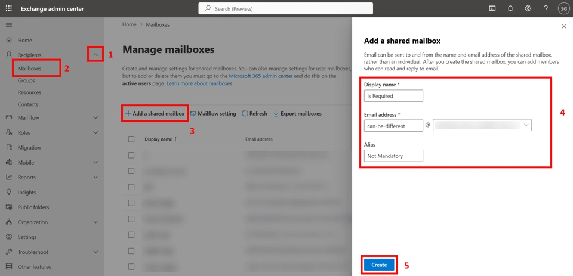Click the Other features grid icon
The image size is (573, 276).
[x=10, y=267]
